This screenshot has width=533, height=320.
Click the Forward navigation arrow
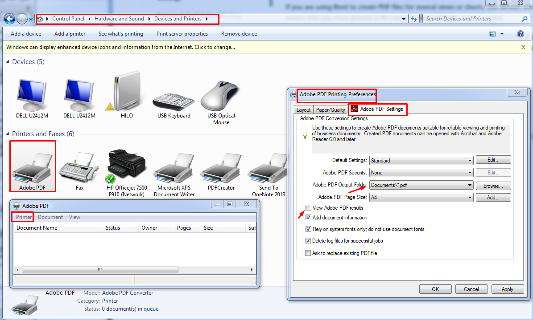pyautogui.click(x=22, y=19)
